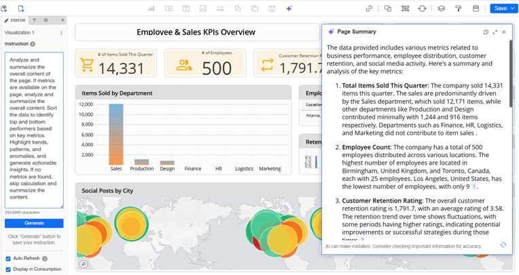
Task: Open the gear settings tab in editor panel
Action: (x=46, y=20)
